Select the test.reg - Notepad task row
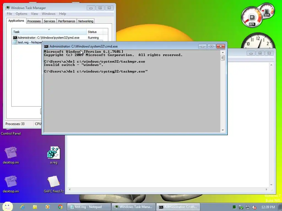This screenshot has width=282, height=211. tap(27, 42)
